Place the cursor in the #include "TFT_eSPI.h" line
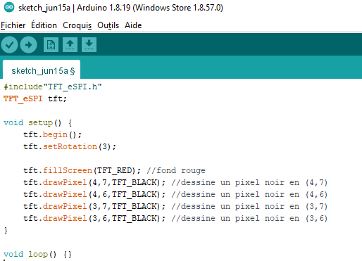 click(53, 87)
